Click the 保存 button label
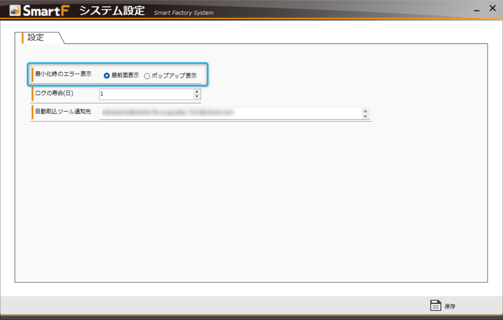 click(x=450, y=306)
